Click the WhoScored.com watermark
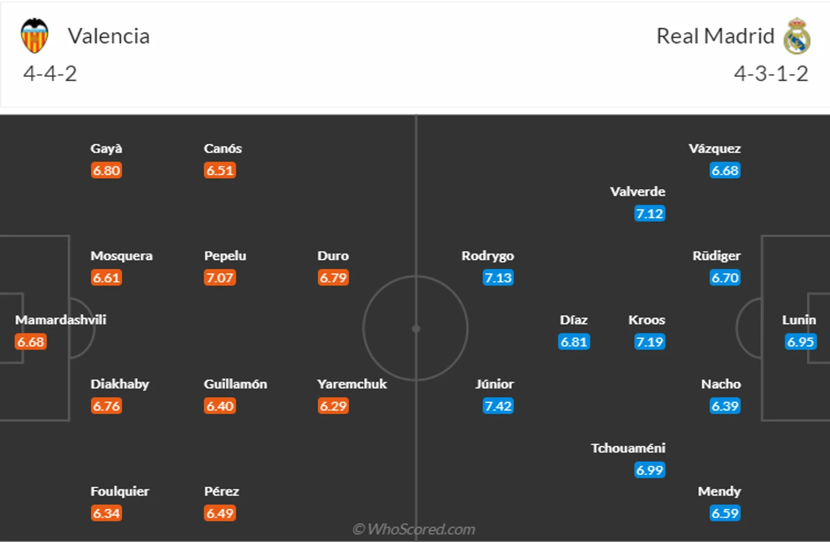This screenshot has width=830, height=542. (x=414, y=530)
